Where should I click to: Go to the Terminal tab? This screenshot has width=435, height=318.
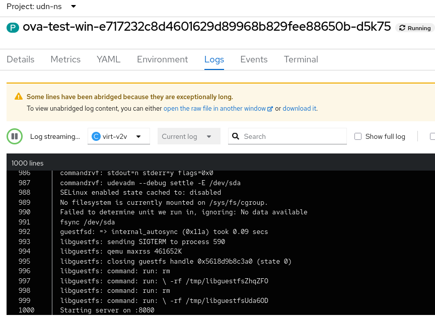point(301,59)
